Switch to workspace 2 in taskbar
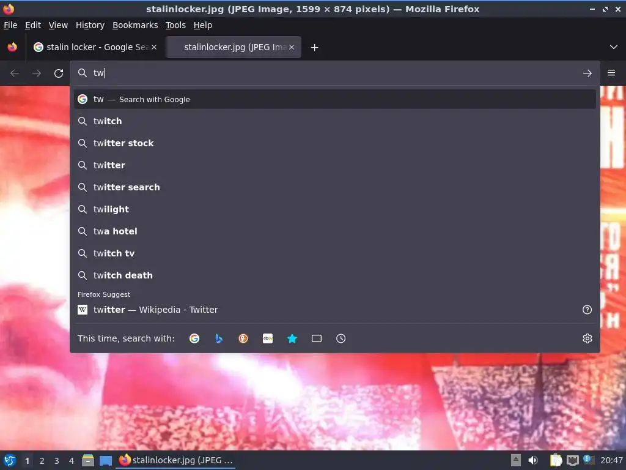This screenshot has height=470, width=626. 42,461
